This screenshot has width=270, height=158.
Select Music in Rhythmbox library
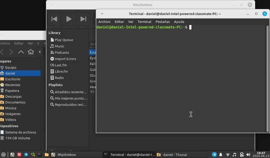(59, 46)
